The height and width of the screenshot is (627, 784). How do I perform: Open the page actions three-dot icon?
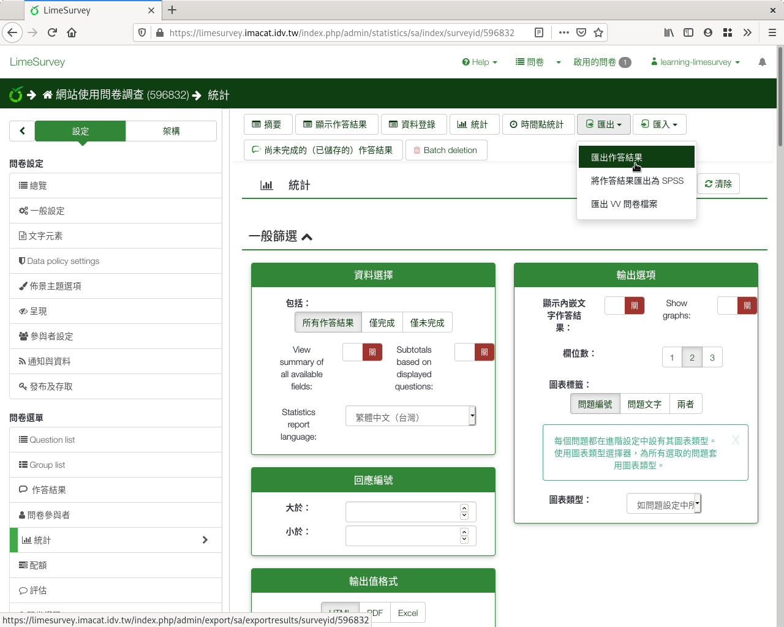(564, 32)
